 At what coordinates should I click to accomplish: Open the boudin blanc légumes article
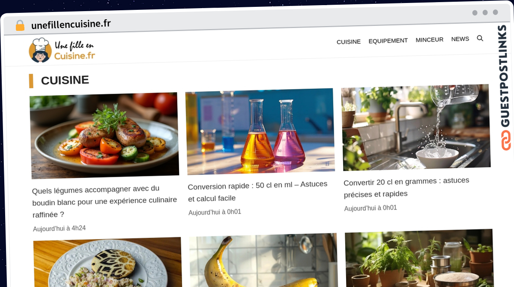(105, 201)
